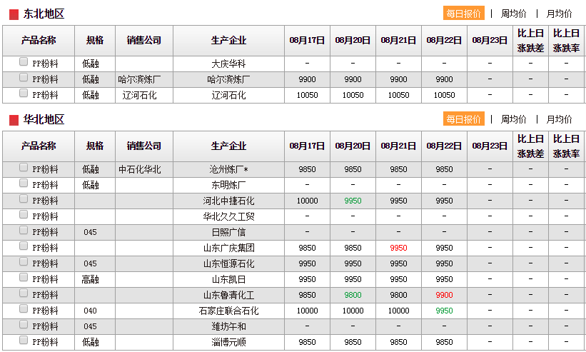Select the checkbox for 东明炼厂 row
Image resolution: width=586 pixels, height=352 pixels.
(x=24, y=183)
